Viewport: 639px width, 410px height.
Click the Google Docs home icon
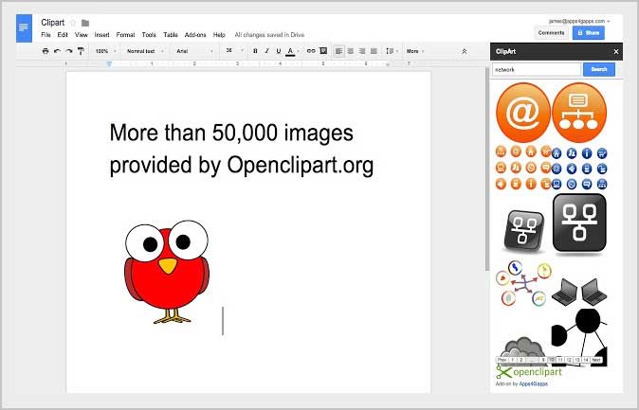(24, 28)
